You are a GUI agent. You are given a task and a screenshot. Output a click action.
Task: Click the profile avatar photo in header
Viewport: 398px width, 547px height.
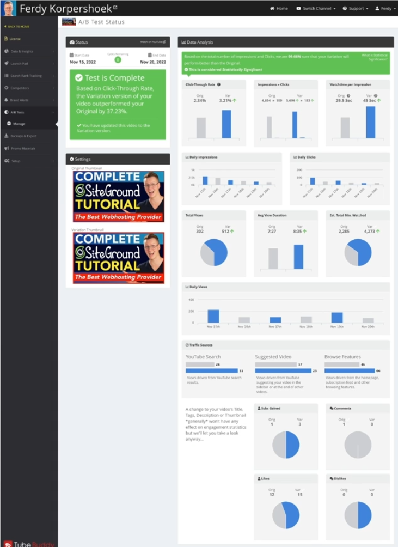(9, 8)
